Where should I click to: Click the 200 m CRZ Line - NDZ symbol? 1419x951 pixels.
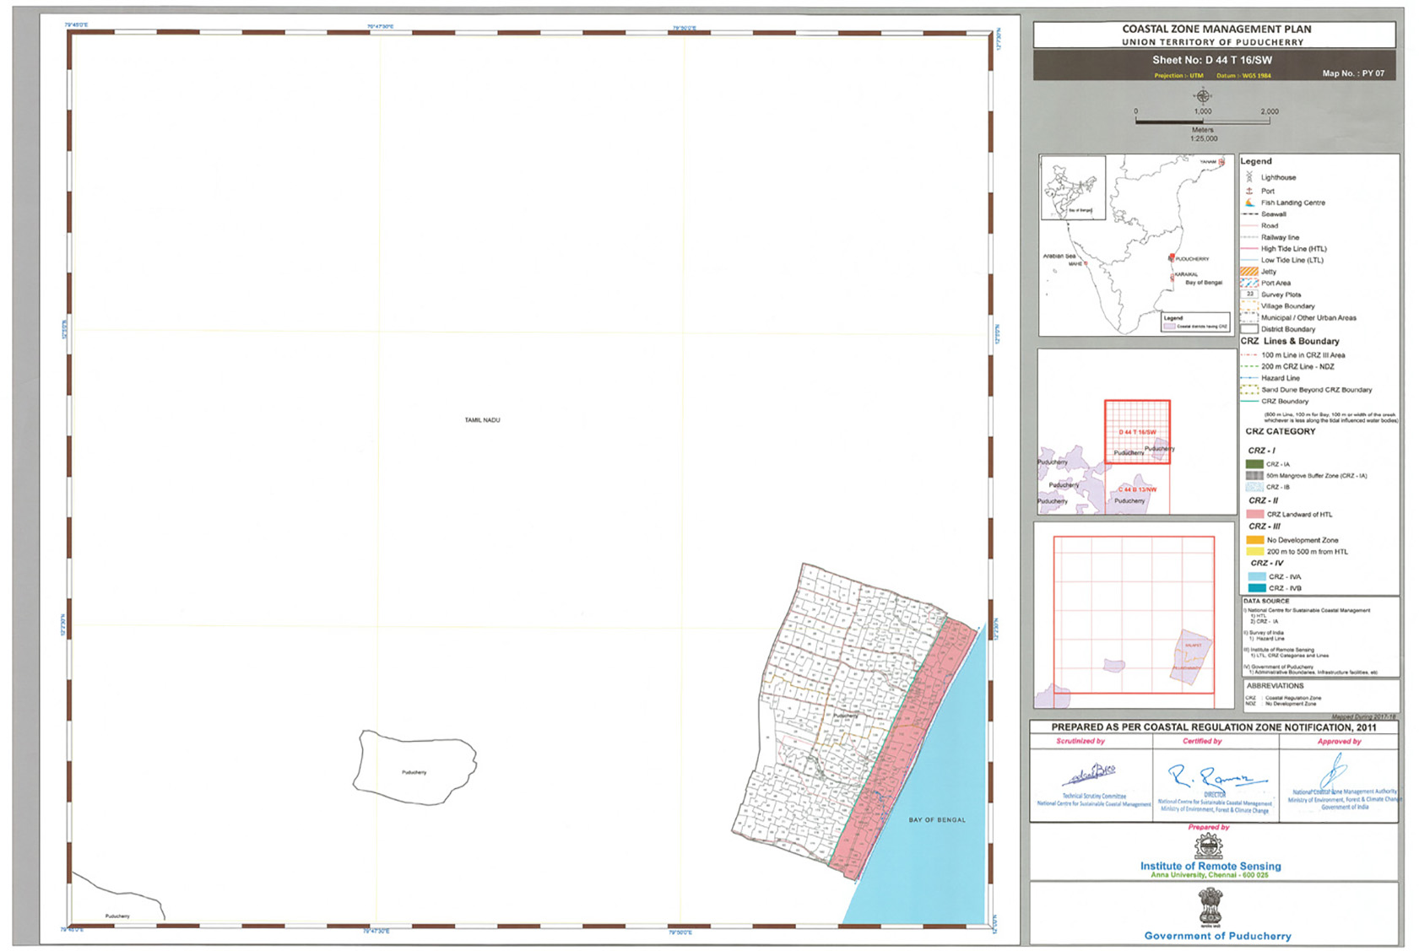coord(1249,367)
